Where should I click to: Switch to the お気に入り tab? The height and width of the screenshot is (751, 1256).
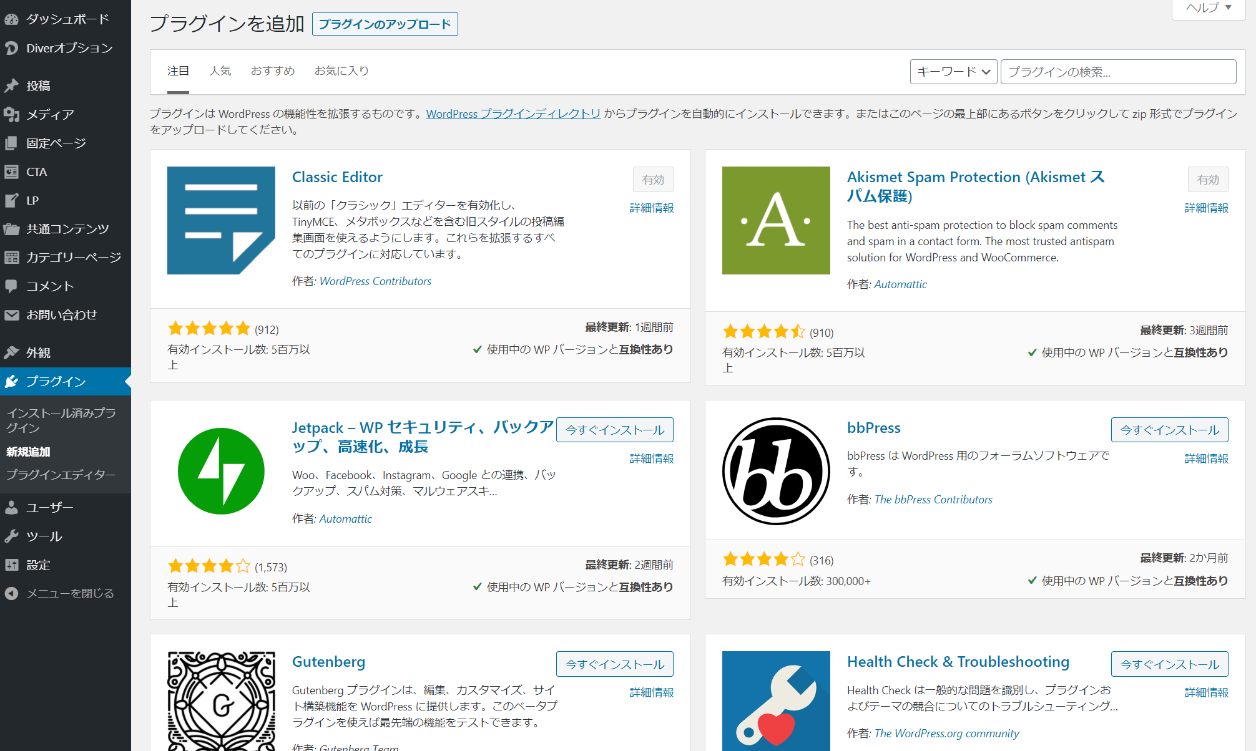[341, 71]
